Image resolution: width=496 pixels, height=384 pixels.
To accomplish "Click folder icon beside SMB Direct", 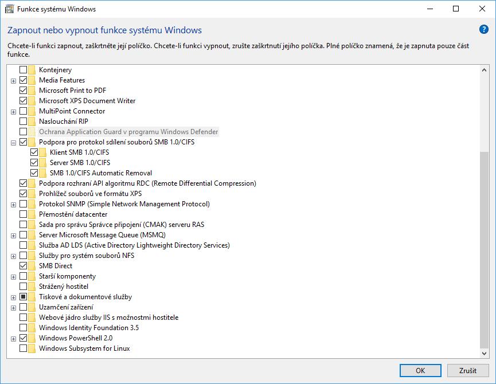I will point(32,266).
